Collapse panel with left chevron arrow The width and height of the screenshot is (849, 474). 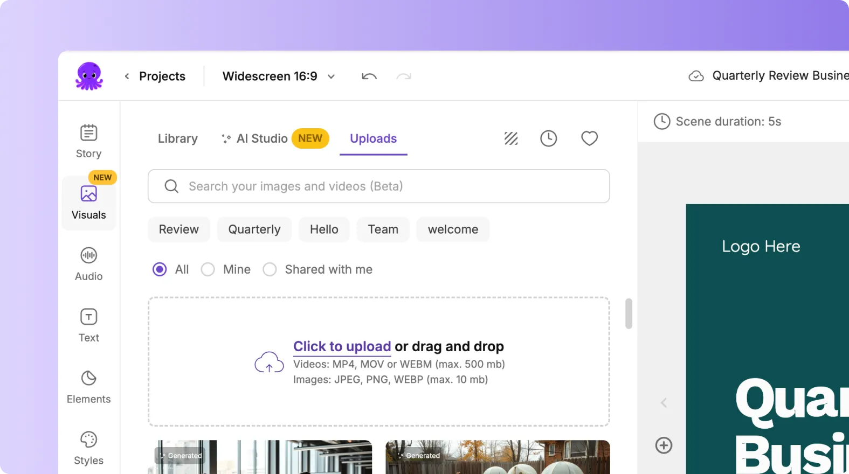[x=664, y=403]
